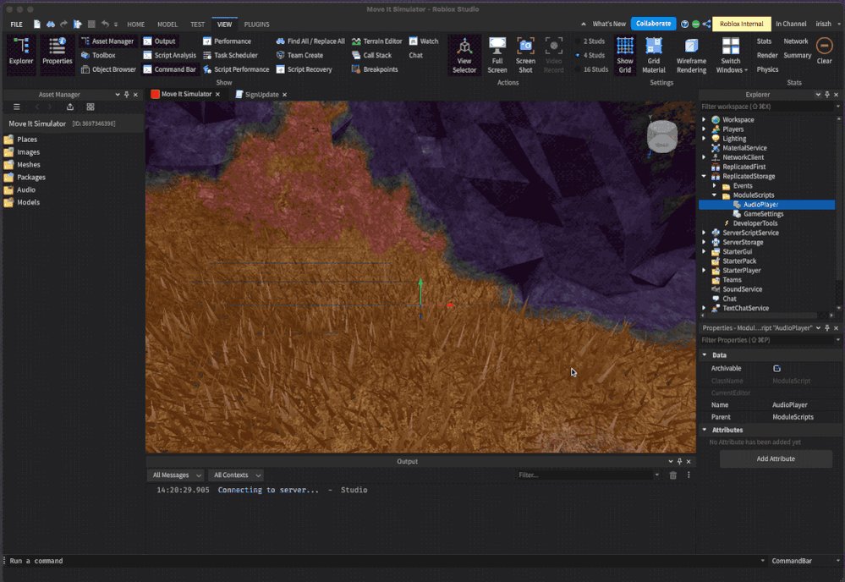Switch to the HOME ribbon tab

pyautogui.click(x=136, y=25)
